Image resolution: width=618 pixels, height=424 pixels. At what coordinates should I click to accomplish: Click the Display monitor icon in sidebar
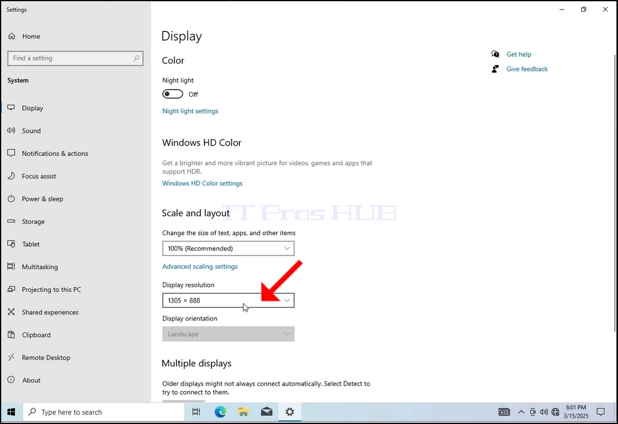point(11,108)
